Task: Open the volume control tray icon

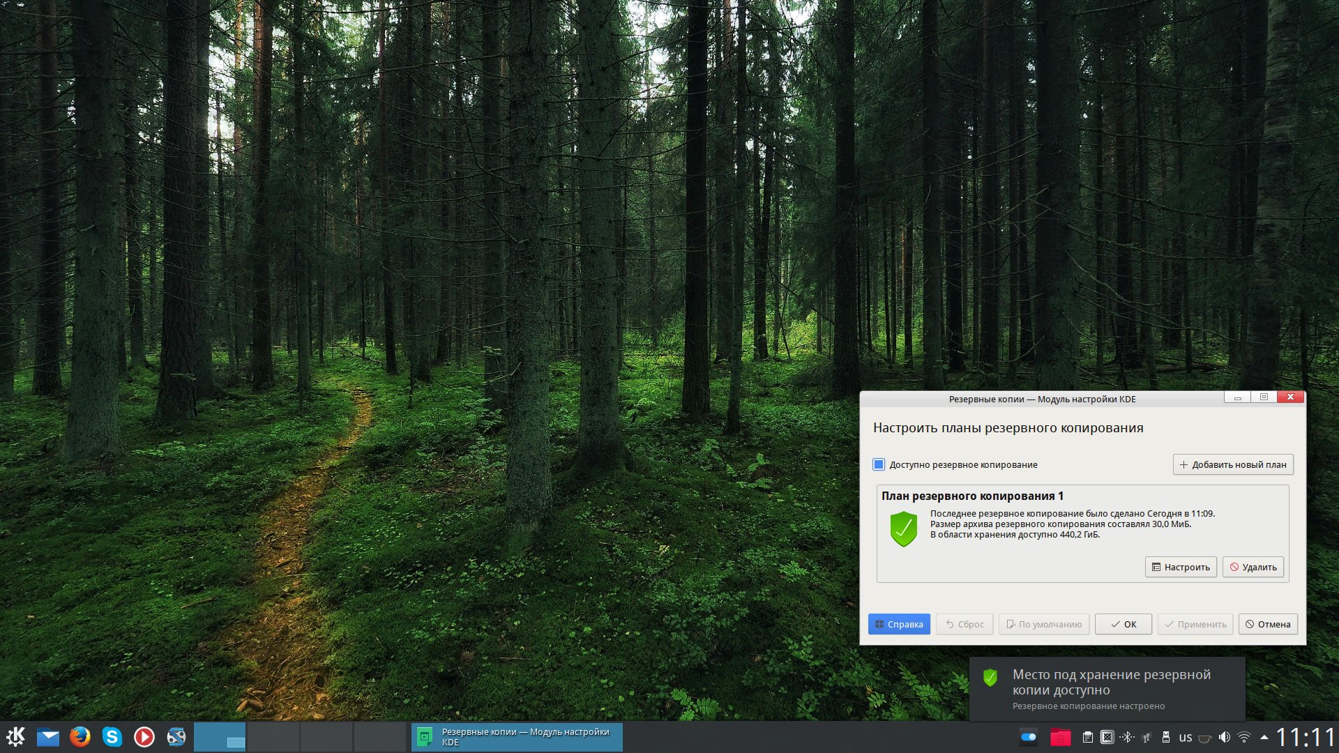Action: (x=1225, y=737)
